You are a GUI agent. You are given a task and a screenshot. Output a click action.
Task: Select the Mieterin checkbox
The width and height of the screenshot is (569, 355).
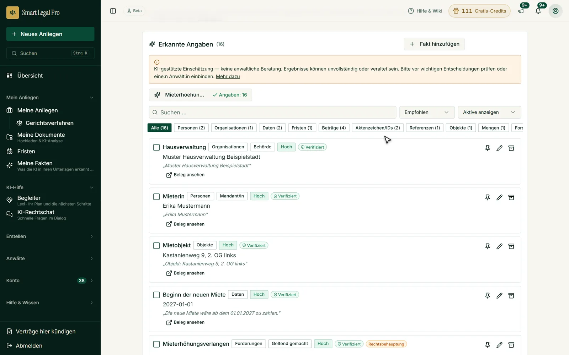pyautogui.click(x=156, y=197)
